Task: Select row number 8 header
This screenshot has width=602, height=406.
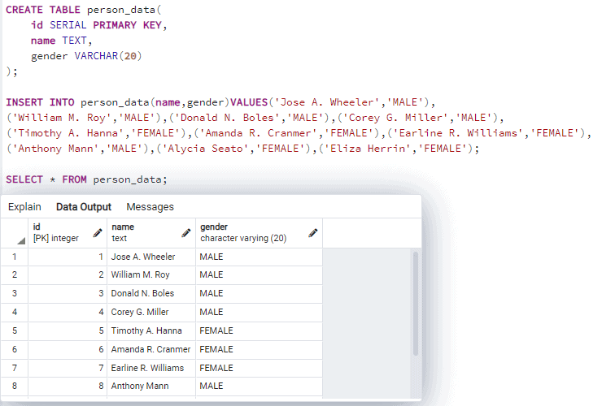Action: [14, 386]
